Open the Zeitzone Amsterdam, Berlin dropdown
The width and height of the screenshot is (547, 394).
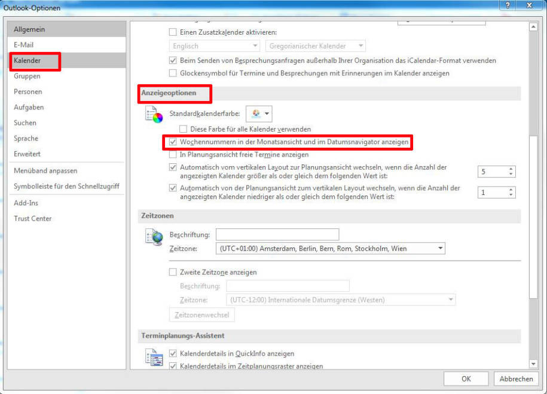coord(331,249)
